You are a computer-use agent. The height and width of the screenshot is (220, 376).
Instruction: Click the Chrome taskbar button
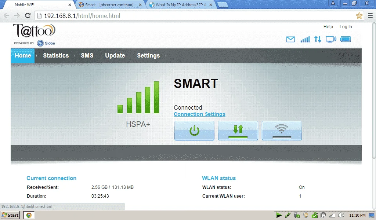29,215
